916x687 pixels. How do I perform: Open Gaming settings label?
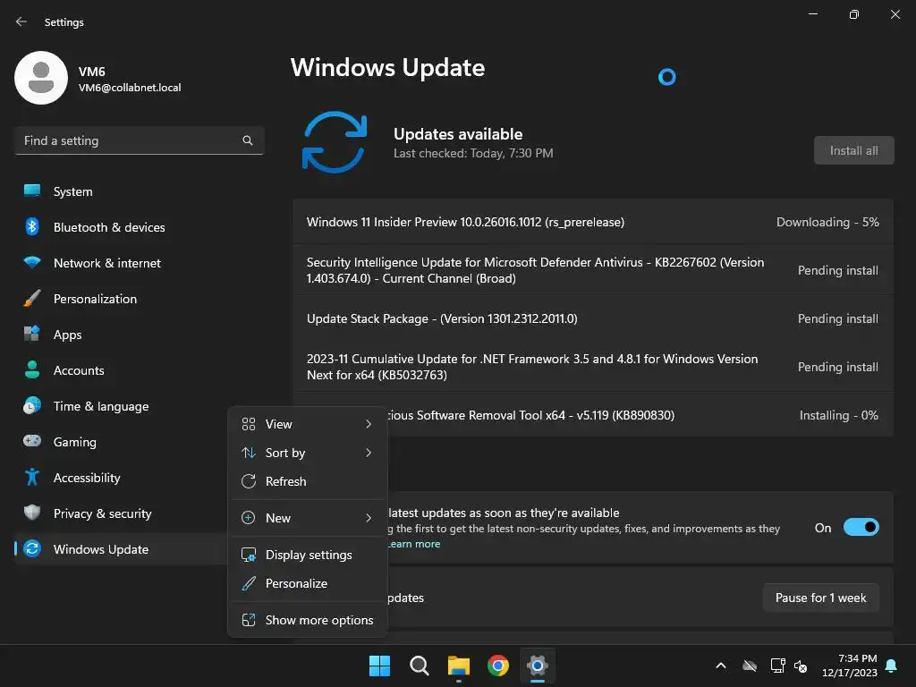[75, 442]
